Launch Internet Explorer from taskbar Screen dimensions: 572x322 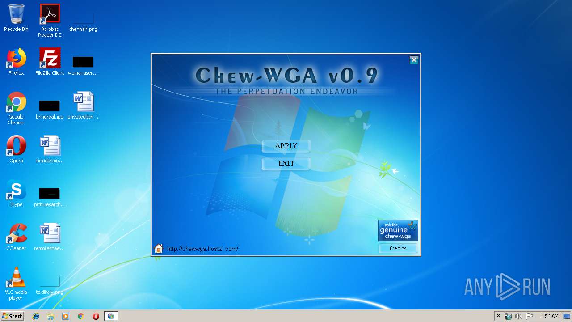coord(36,316)
